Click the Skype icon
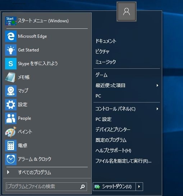Screen dimensions: 183x196 click(11, 64)
